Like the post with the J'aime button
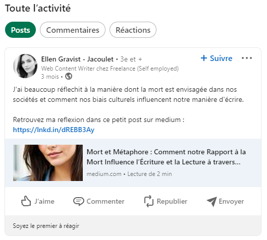 coord(38,201)
